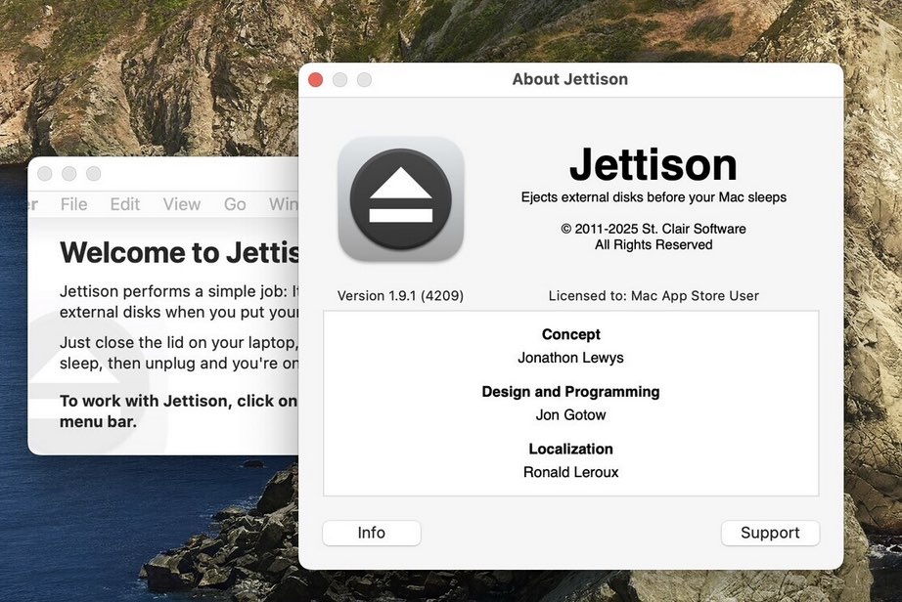This screenshot has width=902, height=602.
Task: Click the 'Welcome to Jettison' heading
Action: pyautogui.click(x=179, y=252)
